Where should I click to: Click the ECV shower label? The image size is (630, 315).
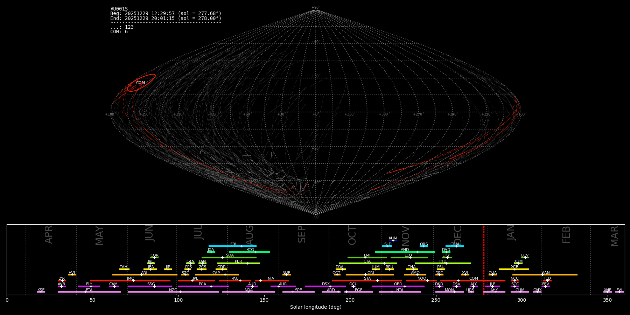click(x=525, y=255)
